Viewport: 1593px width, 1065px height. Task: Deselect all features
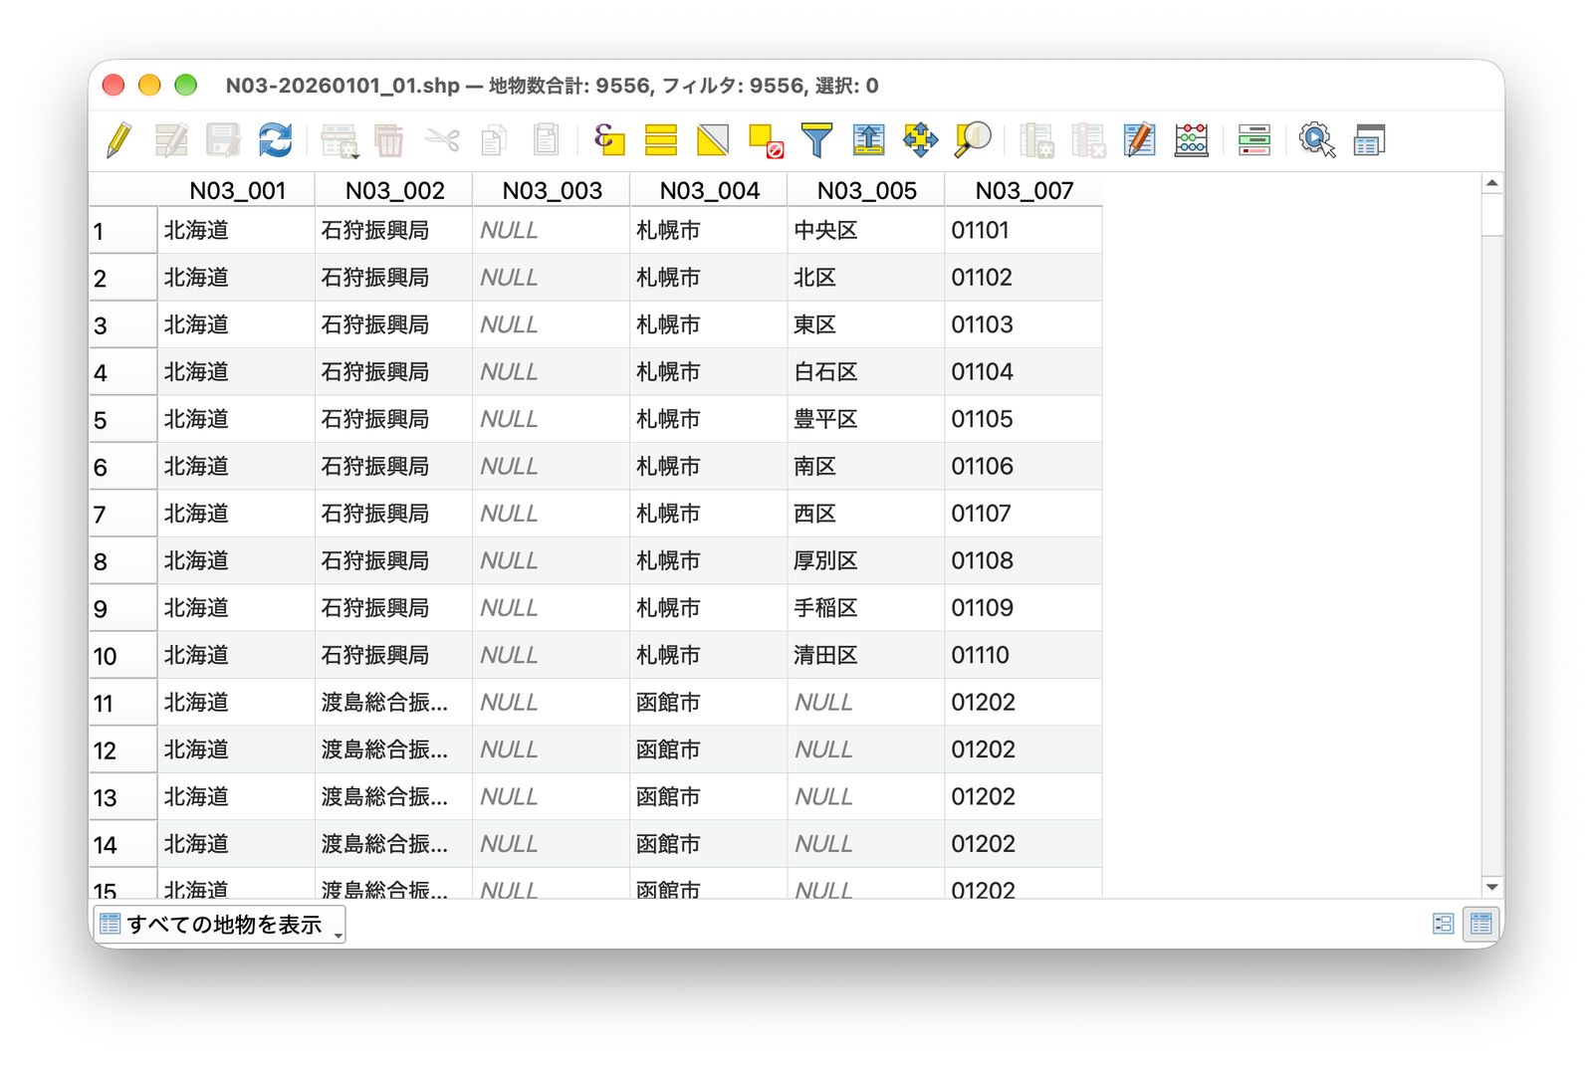point(766,140)
